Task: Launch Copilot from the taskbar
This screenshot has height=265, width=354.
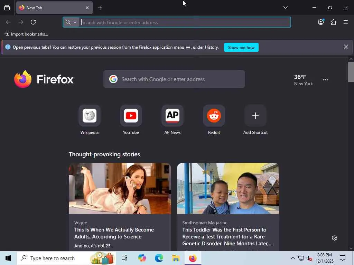Action: [x=142, y=258]
